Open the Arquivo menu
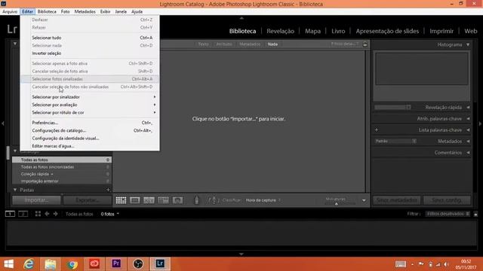 [10, 11]
